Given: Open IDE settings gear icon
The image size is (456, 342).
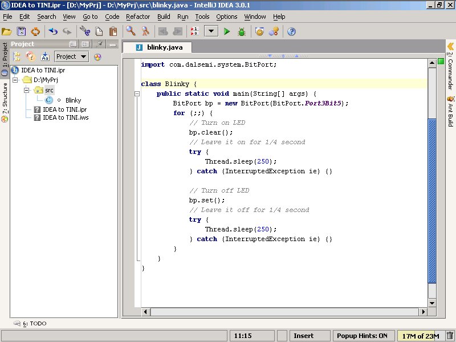Looking at the screenshot, I should [259, 31].
